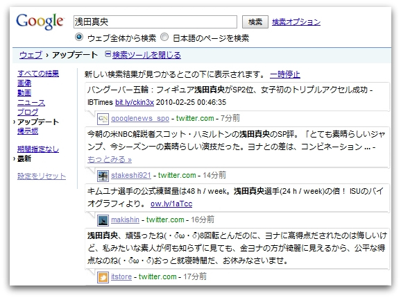Click the バンクーバー五輪 tweet text
401x298 pixels.
coord(230,96)
